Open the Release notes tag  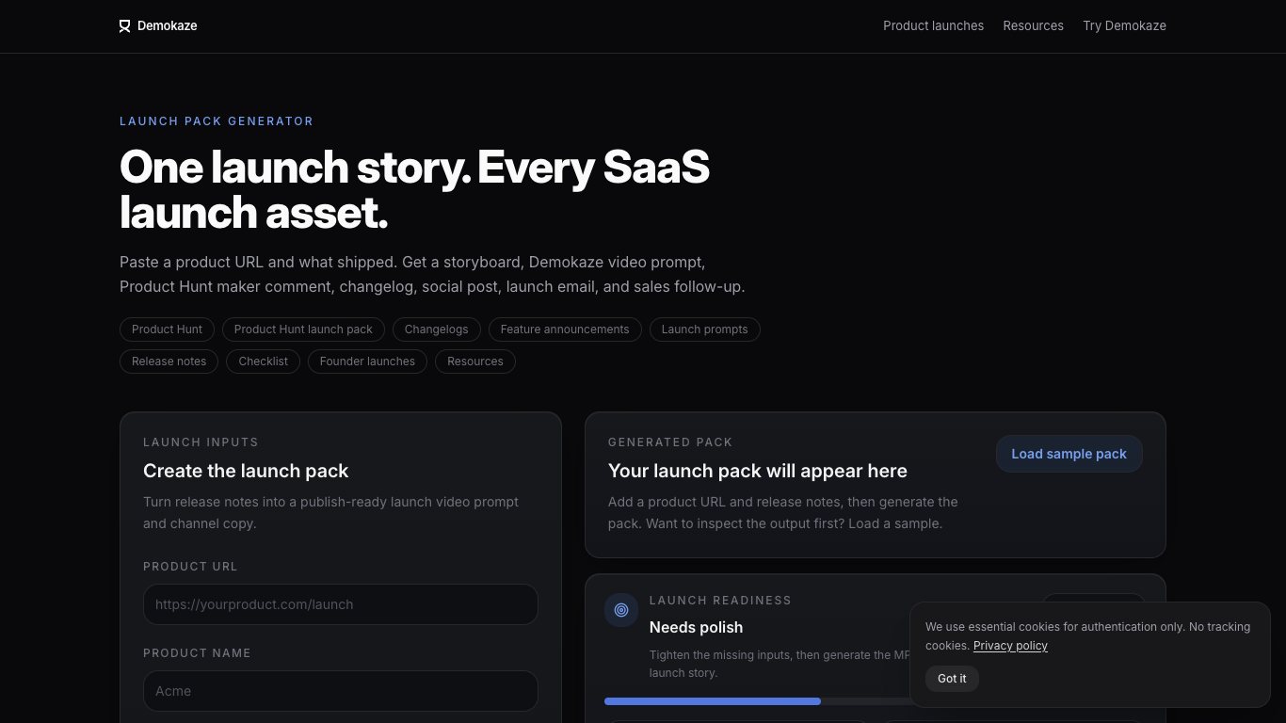point(169,361)
